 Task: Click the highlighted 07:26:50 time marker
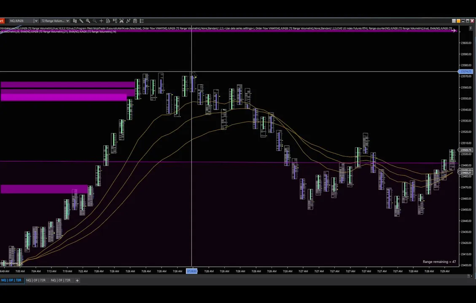coord(192,271)
